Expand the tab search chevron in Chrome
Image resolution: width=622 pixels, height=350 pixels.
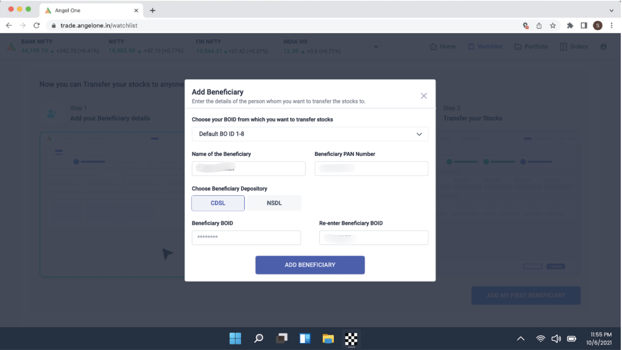(x=611, y=11)
